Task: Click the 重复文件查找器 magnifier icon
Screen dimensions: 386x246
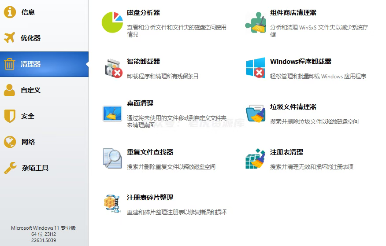Action: pos(112,158)
